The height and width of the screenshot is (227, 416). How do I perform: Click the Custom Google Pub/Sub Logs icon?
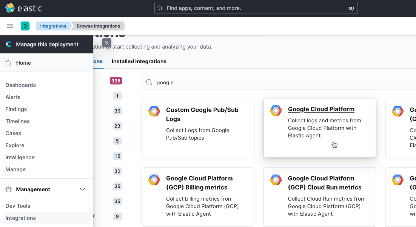click(x=154, y=111)
